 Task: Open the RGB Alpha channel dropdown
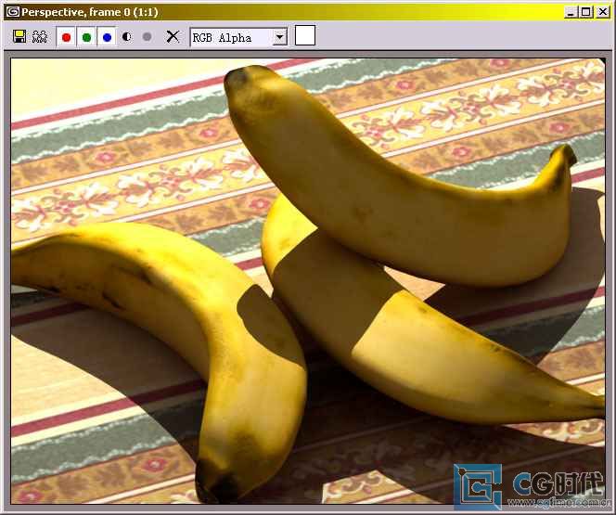[280, 38]
